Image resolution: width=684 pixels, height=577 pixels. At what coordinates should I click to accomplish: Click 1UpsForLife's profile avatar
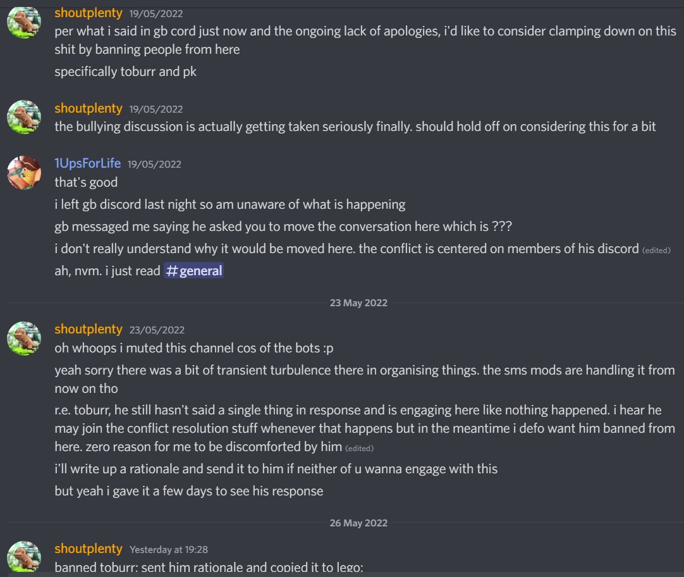[24, 171]
